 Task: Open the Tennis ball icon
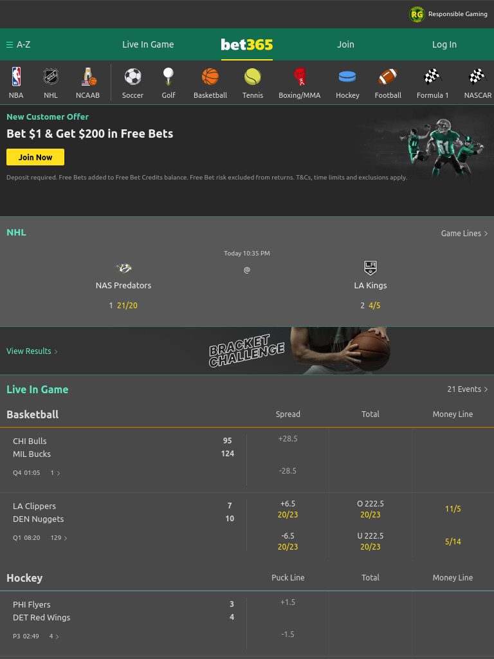(252, 77)
